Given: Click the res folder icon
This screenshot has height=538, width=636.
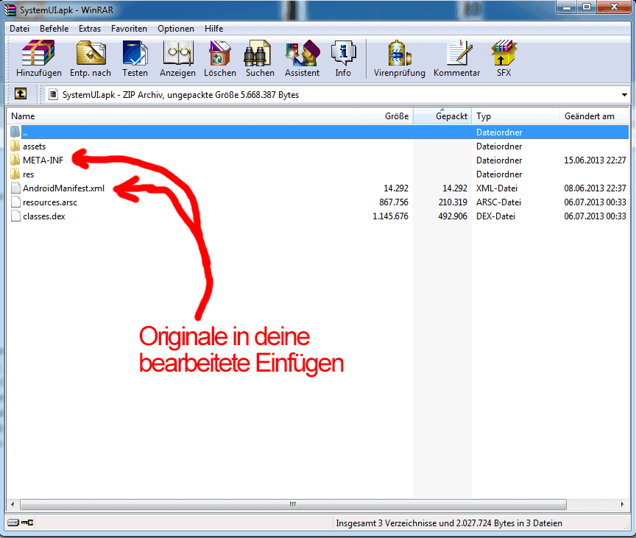Looking at the screenshot, I should 15,174.
